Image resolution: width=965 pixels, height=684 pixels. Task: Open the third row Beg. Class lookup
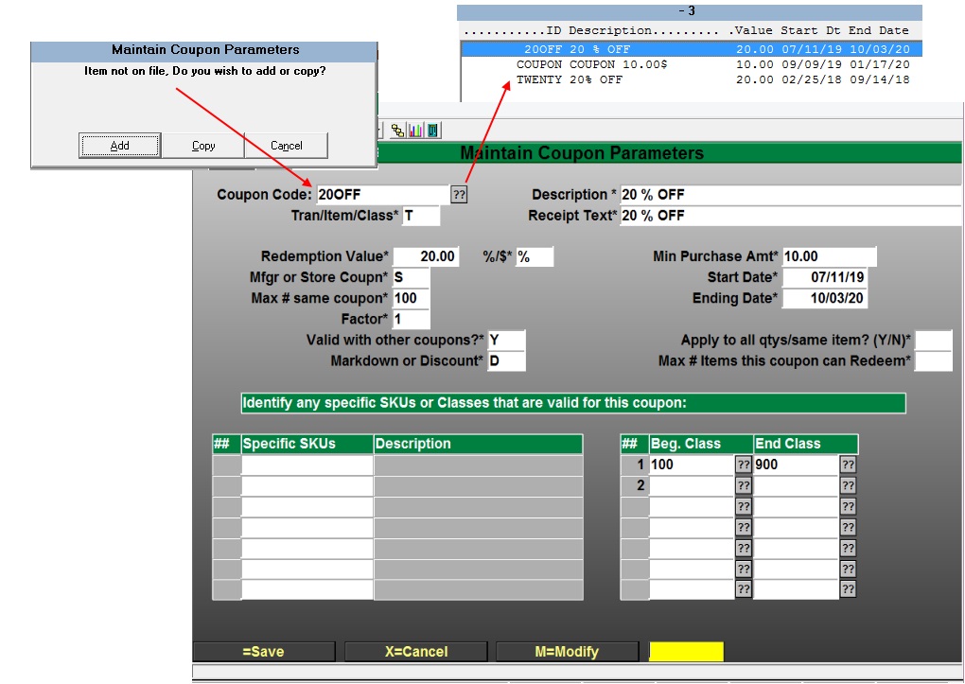coord(744,507)
